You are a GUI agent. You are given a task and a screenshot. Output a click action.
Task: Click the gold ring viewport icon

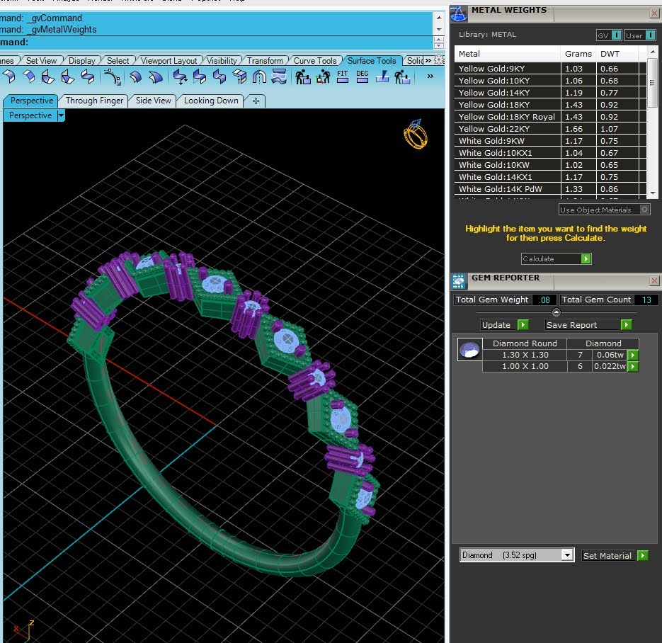point(416,135)
